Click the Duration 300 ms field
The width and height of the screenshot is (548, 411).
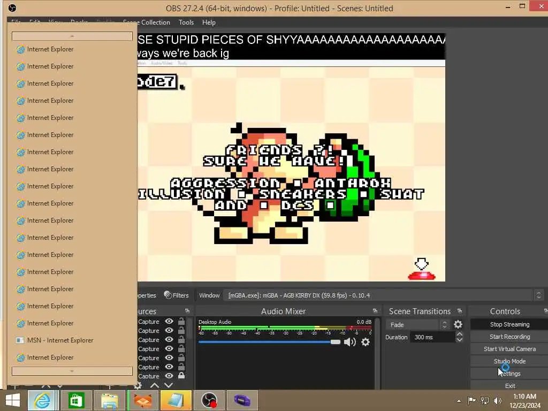pyautogui.click(x=432, y=337)
